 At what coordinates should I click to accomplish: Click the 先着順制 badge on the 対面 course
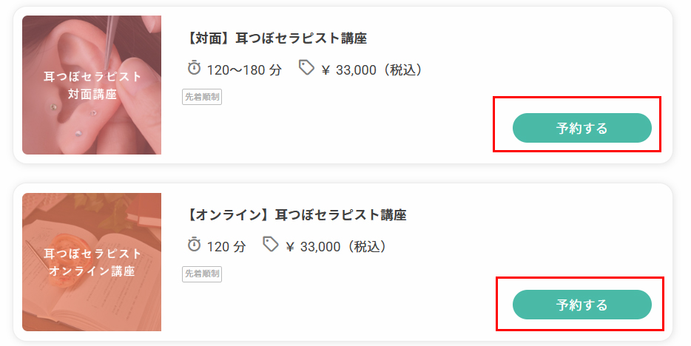(202, 97)
